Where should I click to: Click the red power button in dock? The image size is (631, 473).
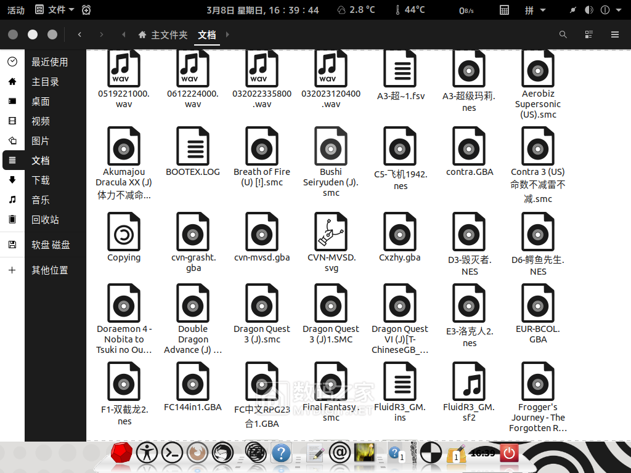coord(509,454)
